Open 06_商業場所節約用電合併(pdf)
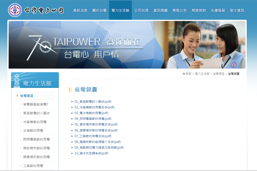 pyautogui.click(x=96, y=130)
